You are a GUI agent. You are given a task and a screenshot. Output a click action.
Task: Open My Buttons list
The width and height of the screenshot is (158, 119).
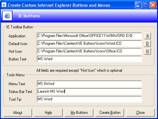(79, 113)
